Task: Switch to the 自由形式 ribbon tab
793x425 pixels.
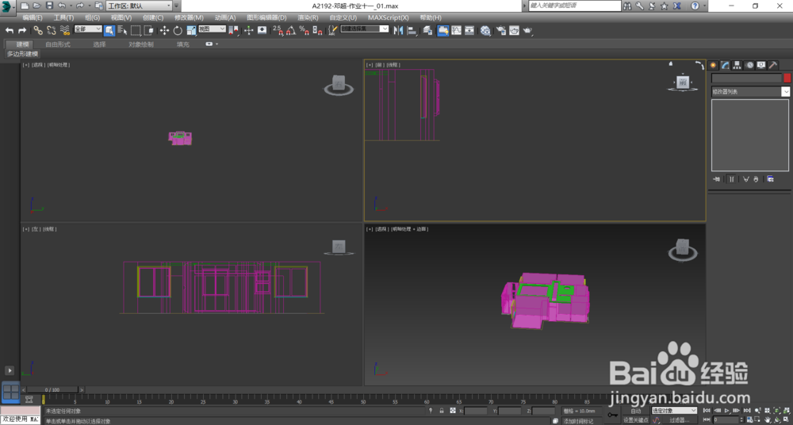Action: 58,44
